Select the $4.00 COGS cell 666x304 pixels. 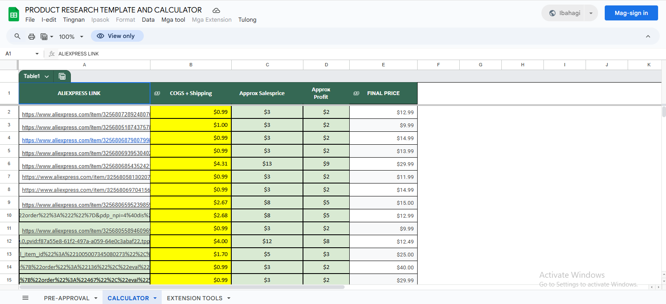point(191,241)
